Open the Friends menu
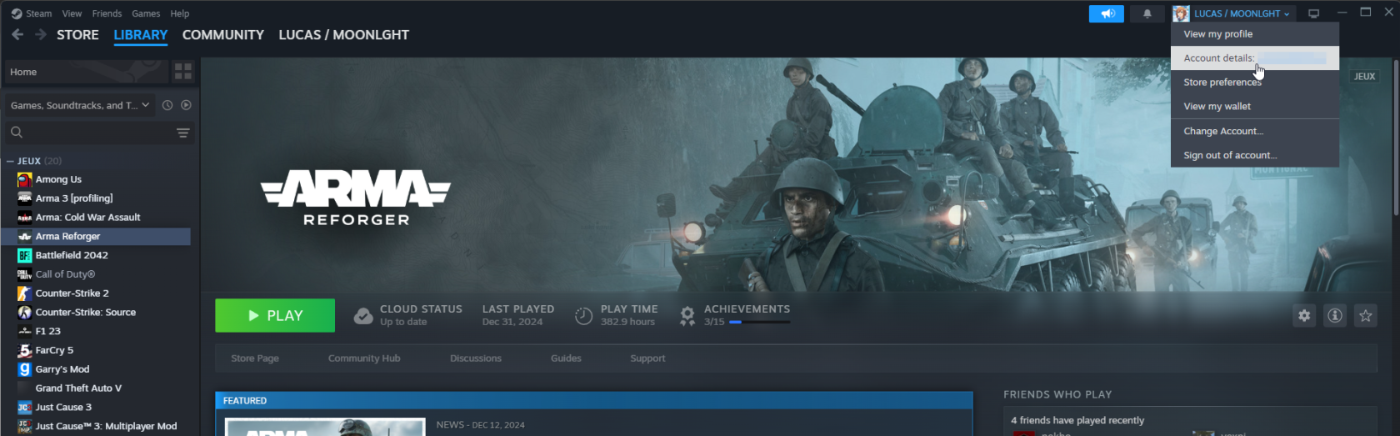The height and width of the screenshot is (436, 1400). [107, 13]
